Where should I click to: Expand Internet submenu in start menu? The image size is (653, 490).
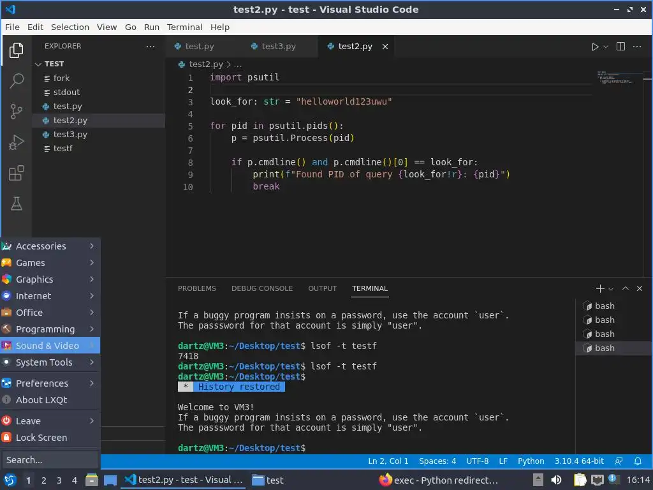(50, 296)
